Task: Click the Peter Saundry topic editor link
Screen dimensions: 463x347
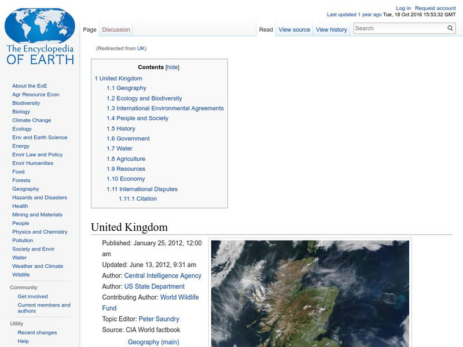Action: point(159,319)
